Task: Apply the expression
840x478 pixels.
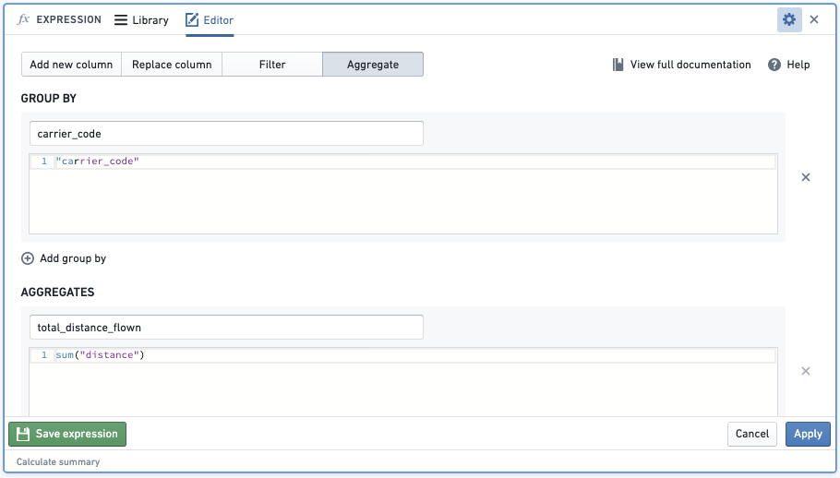Action: (808, 434)
